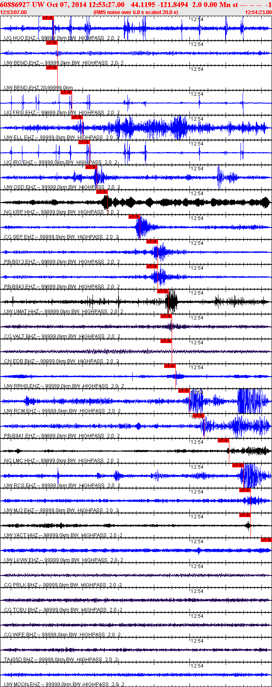Select the PB B941 EHZ station label
The image size is (272, 687).
point(62,436)
